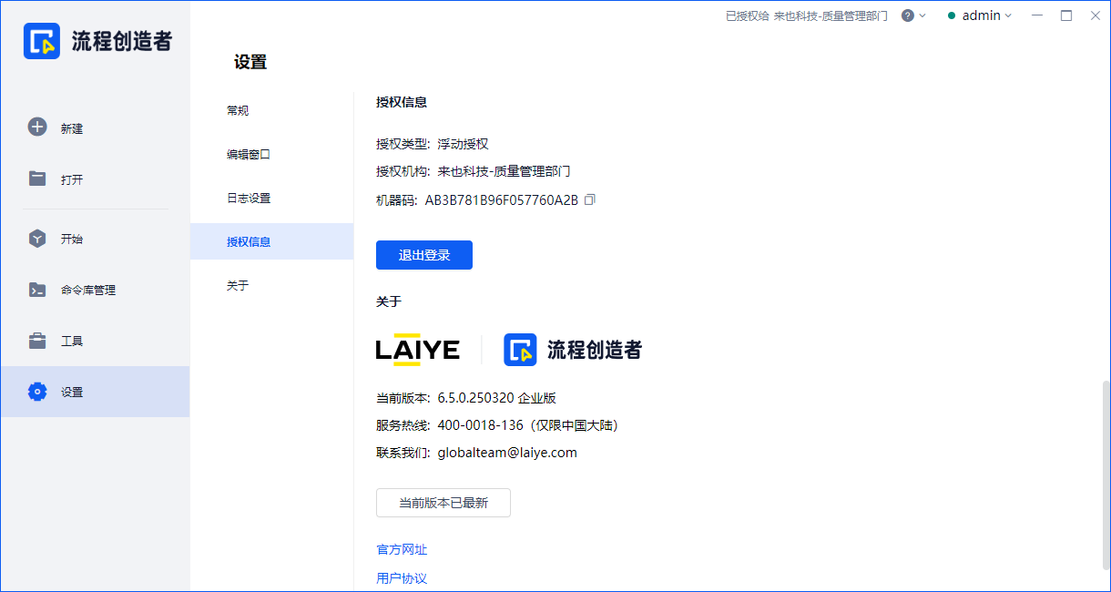Open the 日志设置 tab
Image resolution: width=1111 pixels, height=592 pixels.
click(x=271, y=198)
